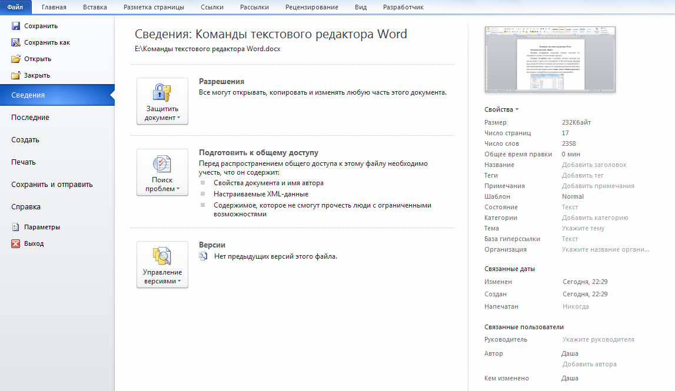The width and height of the screenshot is (675, 391).
Task: Click the Изменен date 'Сегодня, 22:29'
Action: (585, 282)
